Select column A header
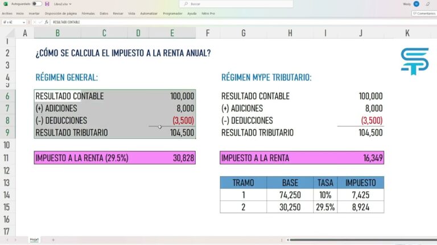Image resolution: width=437 pixels, height=245 pixels. (x=25, y=33)
